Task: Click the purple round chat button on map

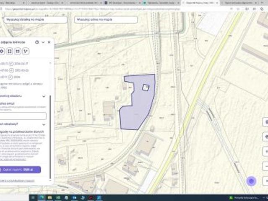Action: [251, 181]
